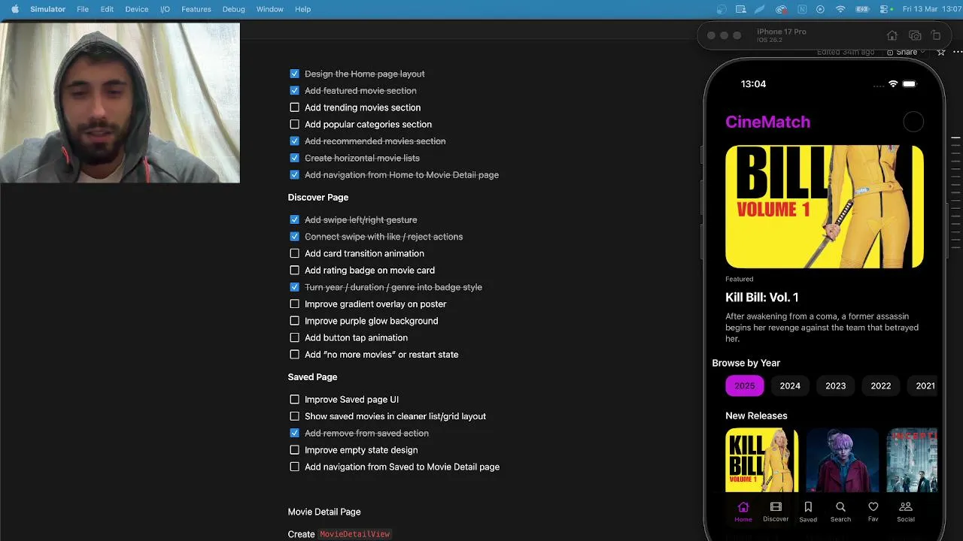Click the Creative Cloud menu bar icon
Viewport: 963px width, 541px height.
point(781,9)
